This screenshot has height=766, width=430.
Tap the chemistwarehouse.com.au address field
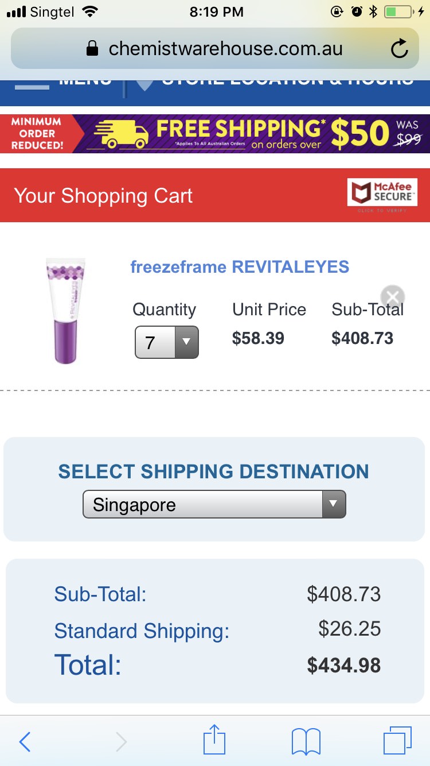tap(225, 49)
